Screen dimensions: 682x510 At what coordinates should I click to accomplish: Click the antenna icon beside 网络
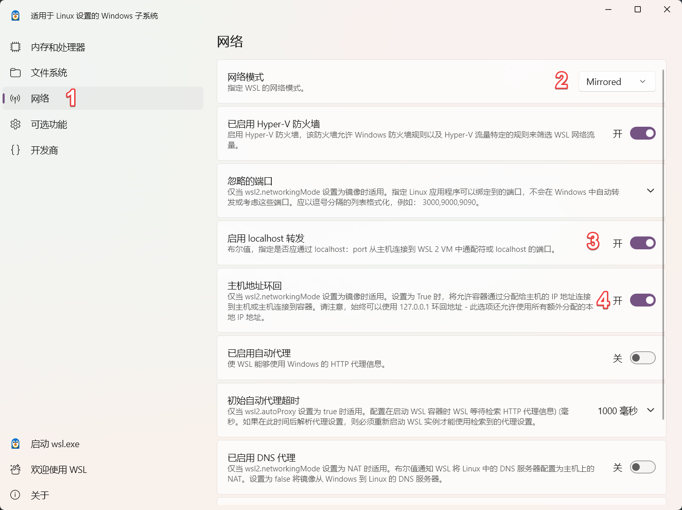(15, 98)
